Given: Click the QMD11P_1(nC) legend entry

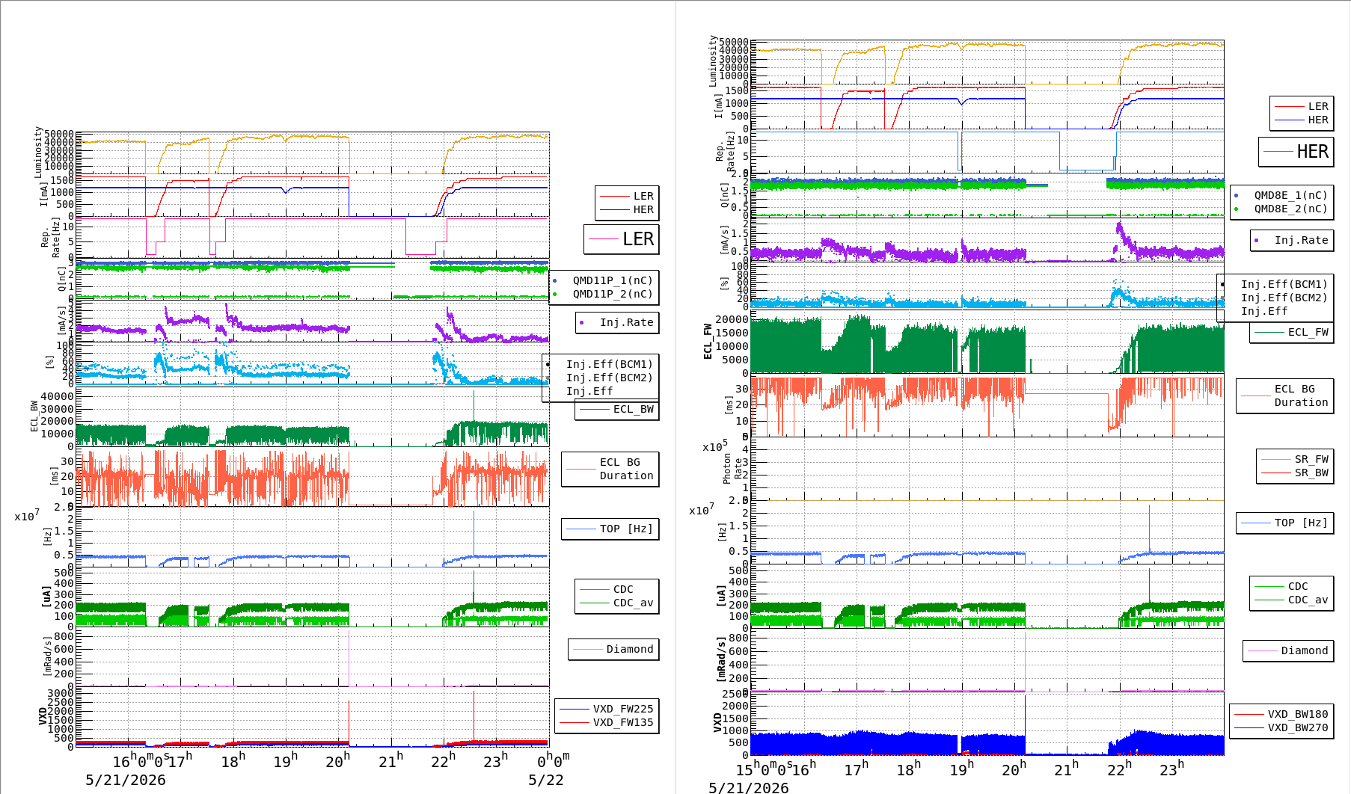Looking at the screenshot, I should point(613,280).
